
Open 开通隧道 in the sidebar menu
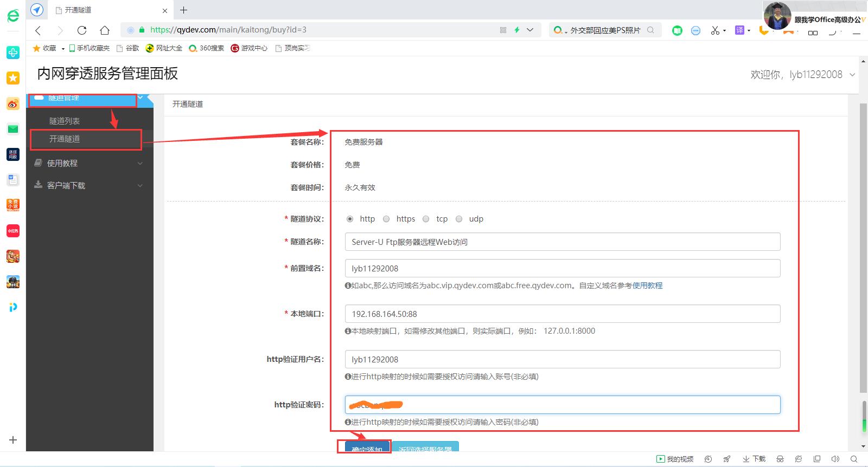click(65, 139)
